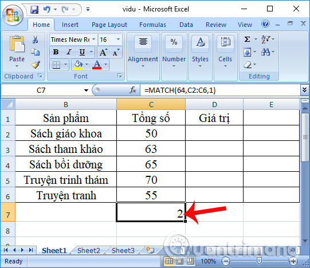
Task: Open the font size dropdown
Action: (119, 40)
